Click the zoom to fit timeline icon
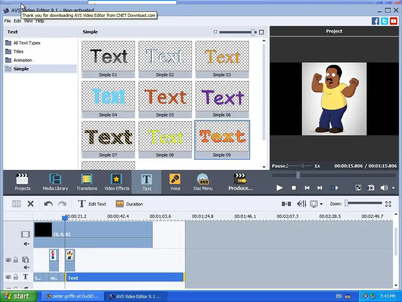The image size is (402, 302). point(388,204)
